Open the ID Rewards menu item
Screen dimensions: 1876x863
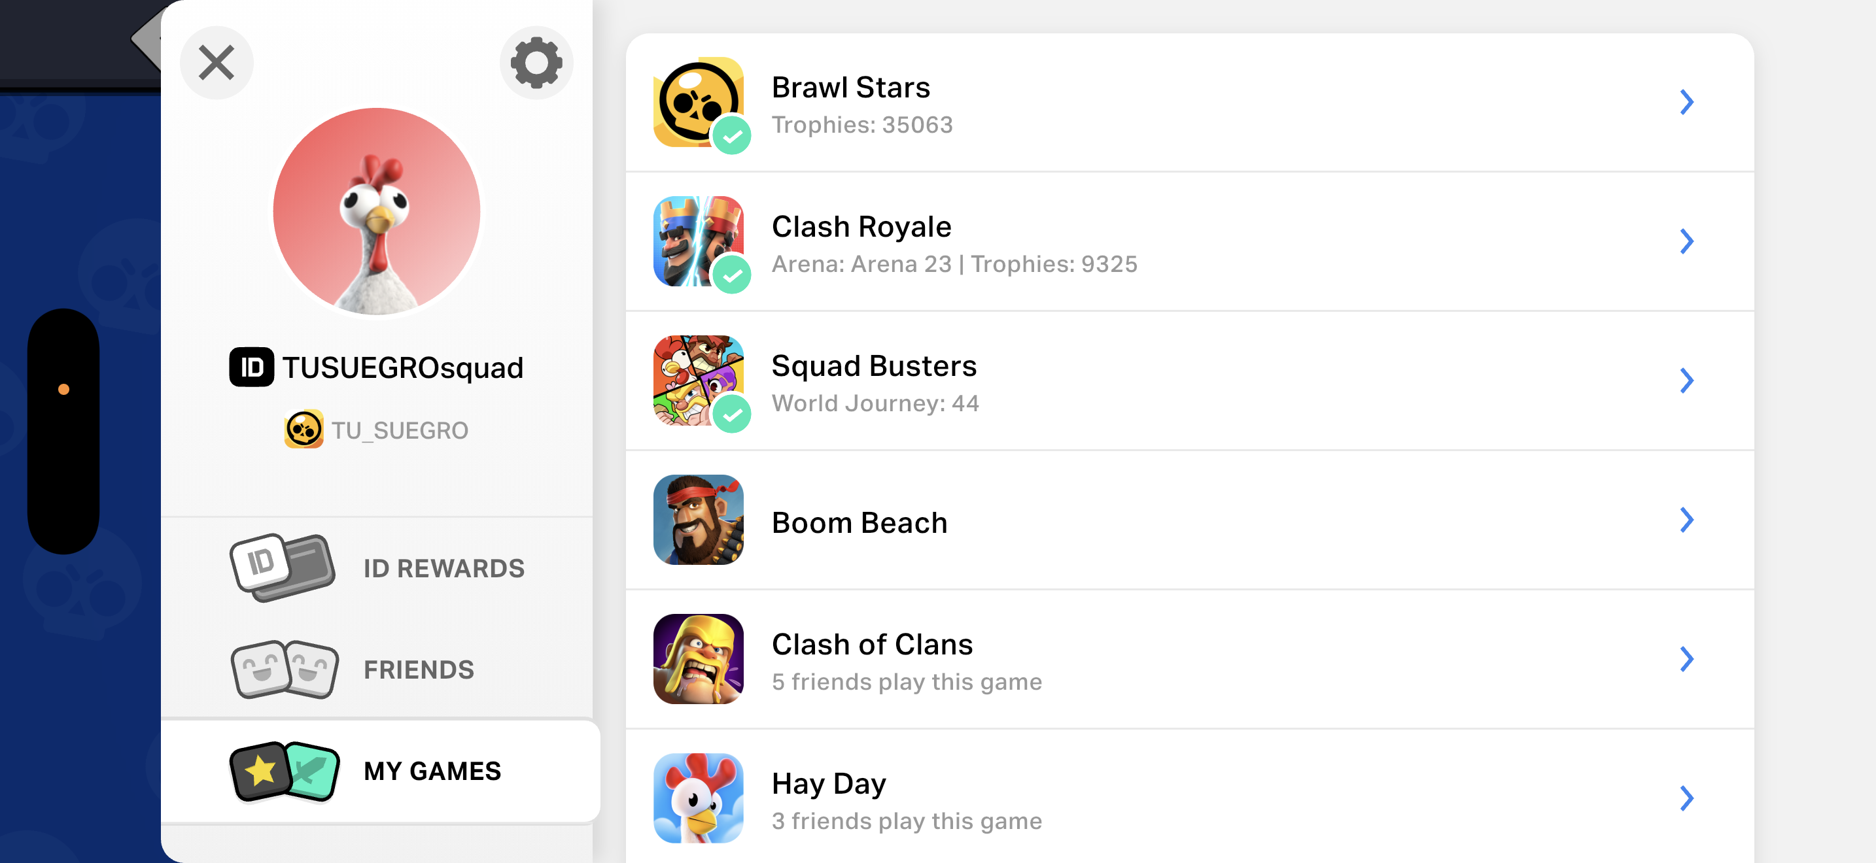pos(377,568)
